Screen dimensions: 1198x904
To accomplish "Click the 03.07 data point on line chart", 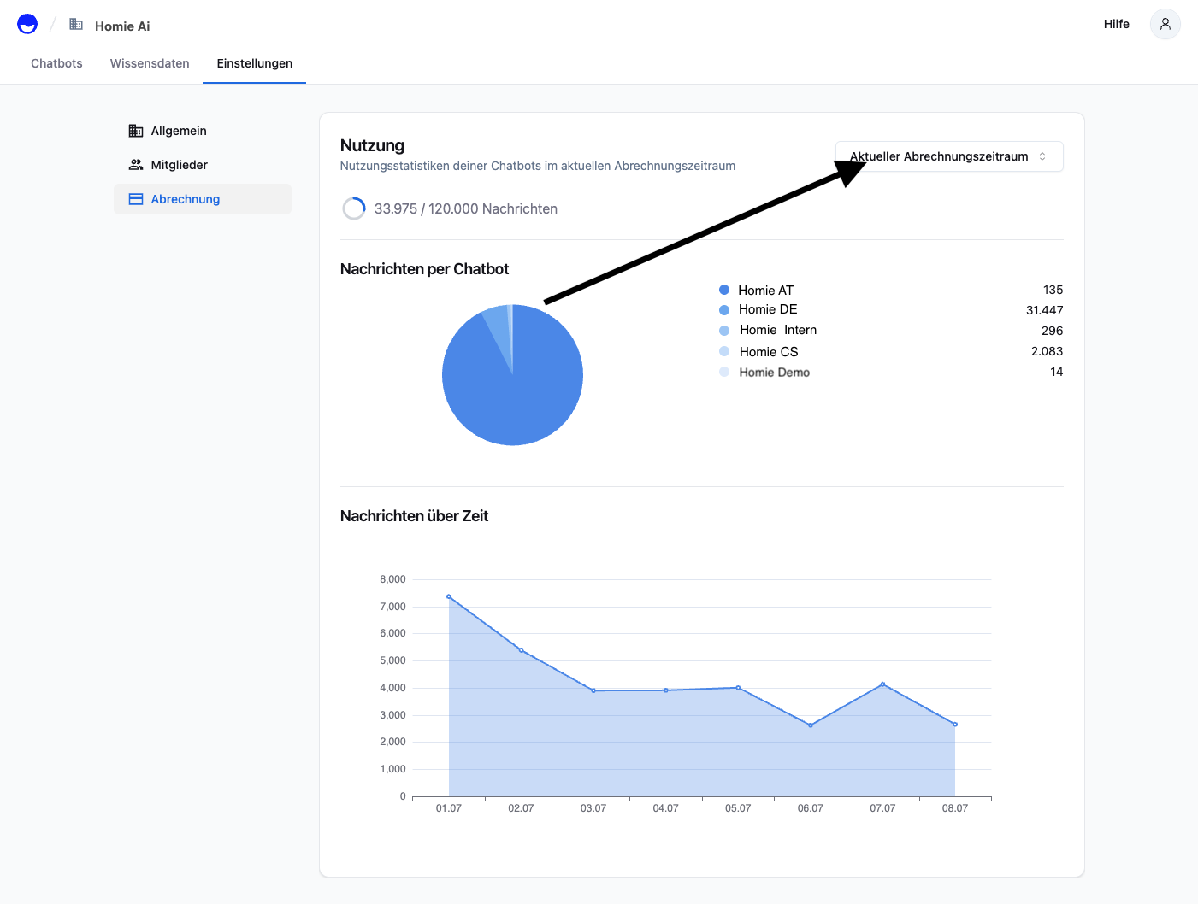I will pos(593,690).
